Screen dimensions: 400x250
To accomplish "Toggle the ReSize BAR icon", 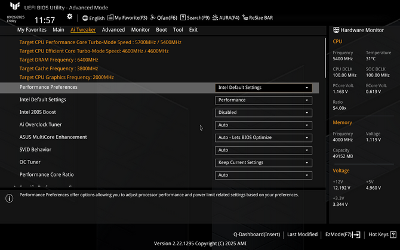I will (245, 17).
